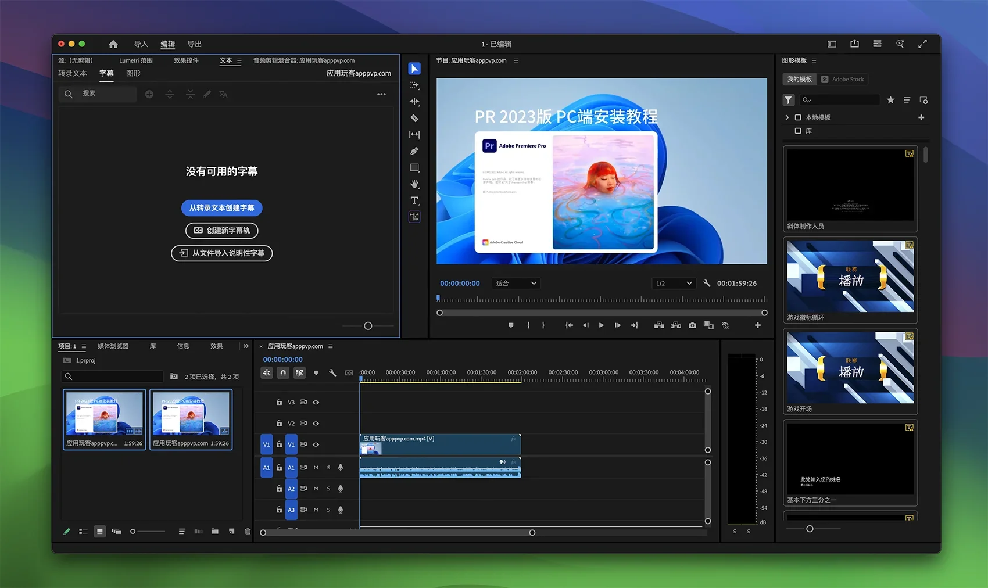This screenshot has width=988, height=588.
Task: Click 从文件导入说明性字幕 button
Action: coord(221,253)
